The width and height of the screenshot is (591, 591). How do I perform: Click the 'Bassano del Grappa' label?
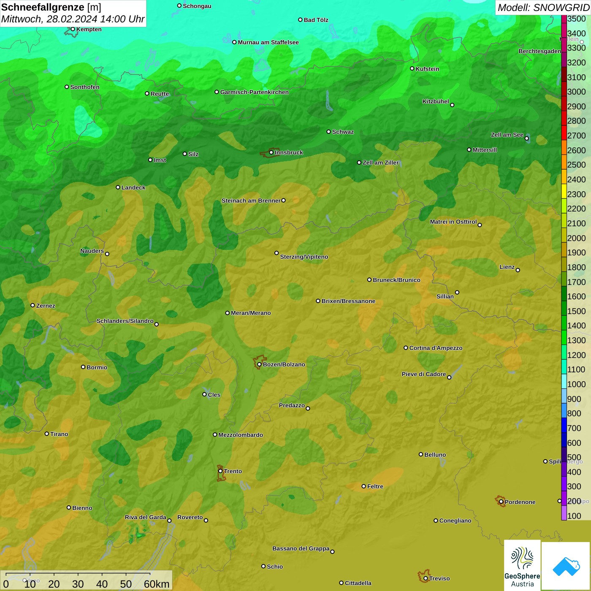(301, 548)
